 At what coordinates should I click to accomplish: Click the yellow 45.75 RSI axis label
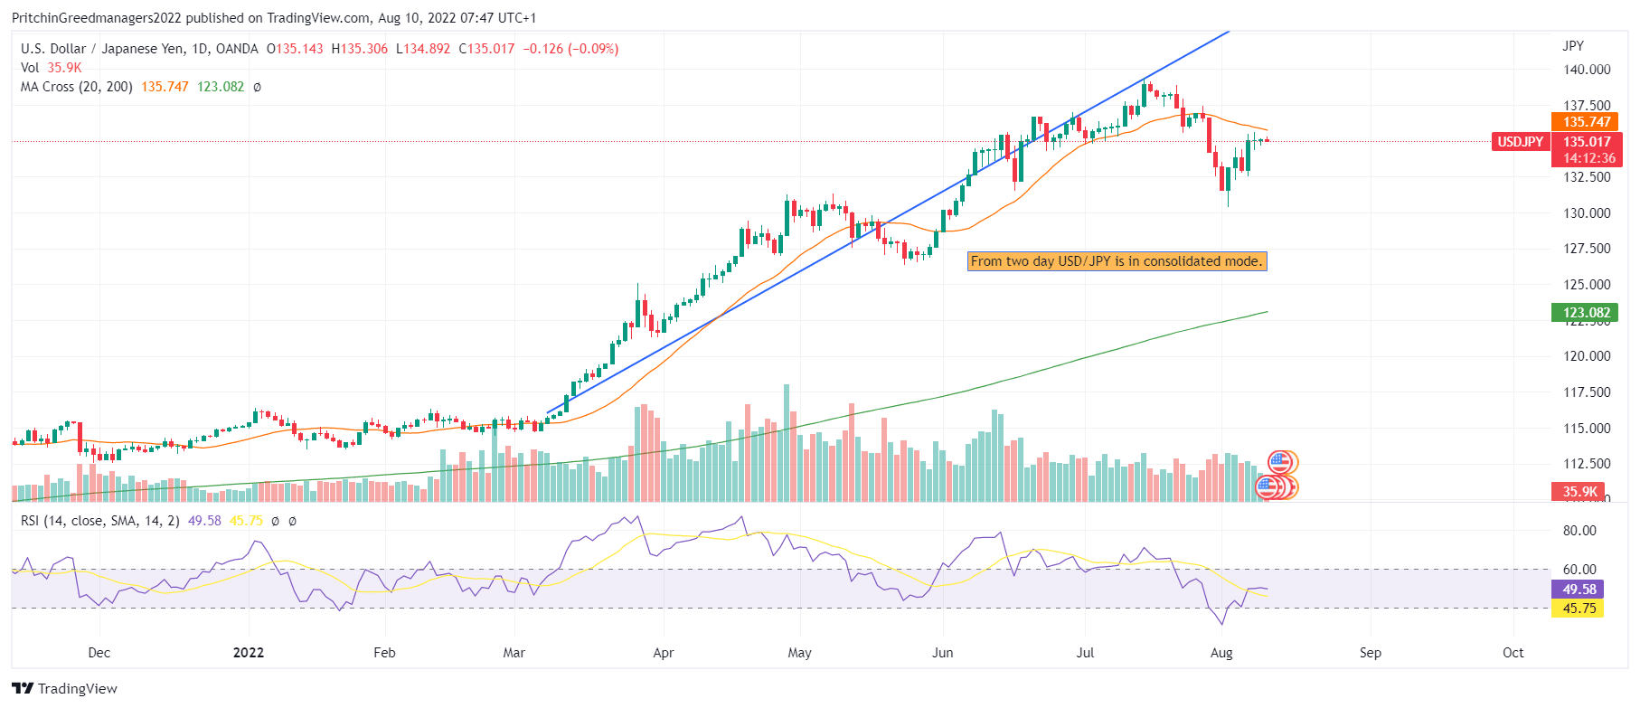tap(1578, 609)
